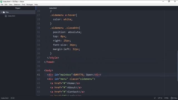Place cursor in .sidemenu a:hover selector
Image resolution: width=178 pixels, height=100 pixels.
(x=64, y=15)
